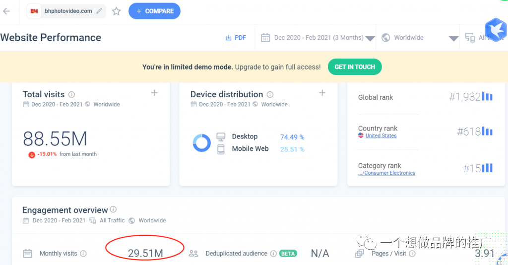Star bhphotovideo.com as a favorite
Screen dimensions: 508x265
tap(116, 11)
